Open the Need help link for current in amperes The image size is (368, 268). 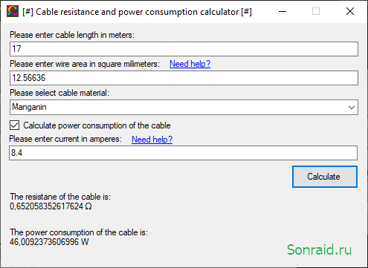point(152,140)
